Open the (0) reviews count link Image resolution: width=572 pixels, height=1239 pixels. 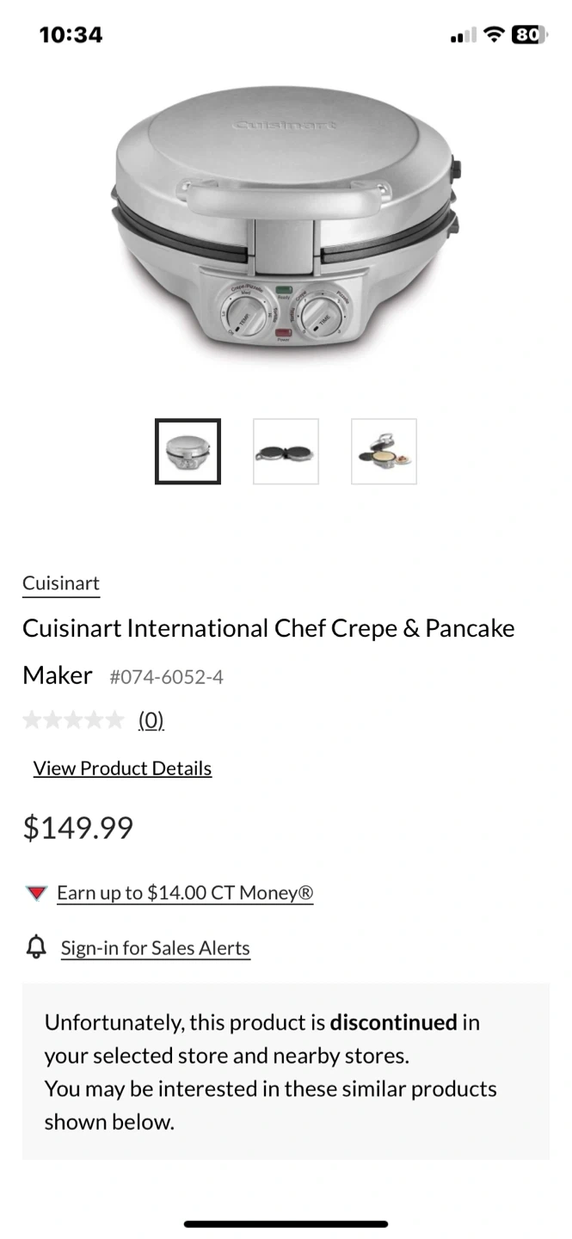click(151, 720)
